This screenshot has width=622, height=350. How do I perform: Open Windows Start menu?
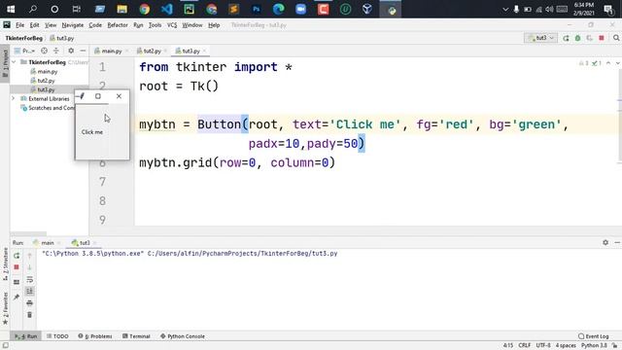pos(11,9)
